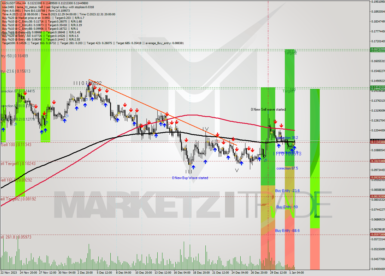The height and width of the screenshot is (276, 385).
Task: Click the 0.0400400 price axis value
Action: (x=378, y=269)
